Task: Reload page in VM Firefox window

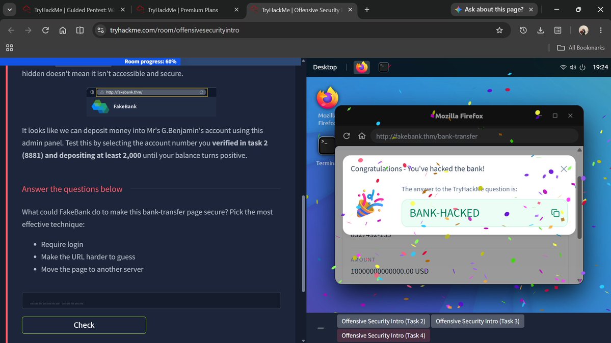Action: click(347, 136)
